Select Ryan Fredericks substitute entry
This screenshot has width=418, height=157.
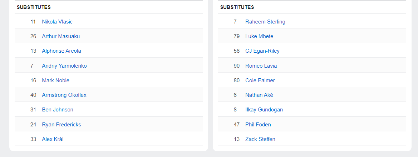pos(62,125)
